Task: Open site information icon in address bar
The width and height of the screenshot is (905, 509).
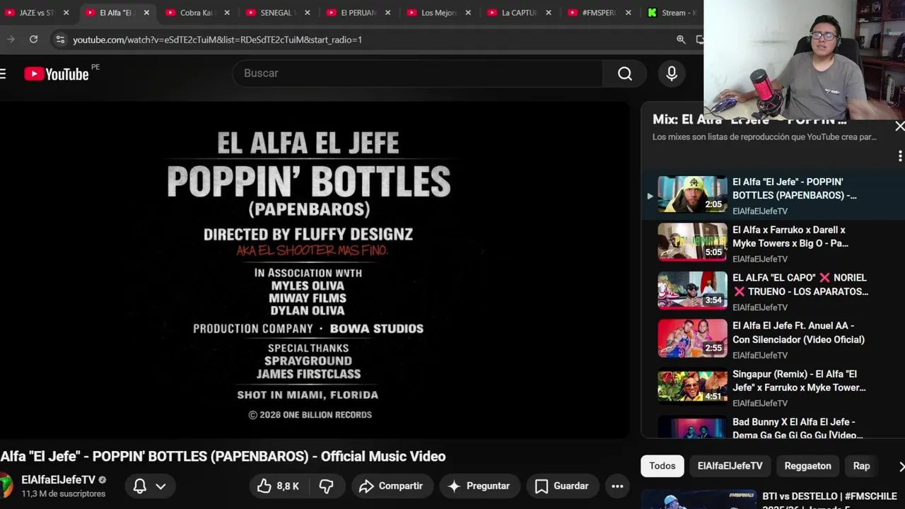Action: coord(60,40)
